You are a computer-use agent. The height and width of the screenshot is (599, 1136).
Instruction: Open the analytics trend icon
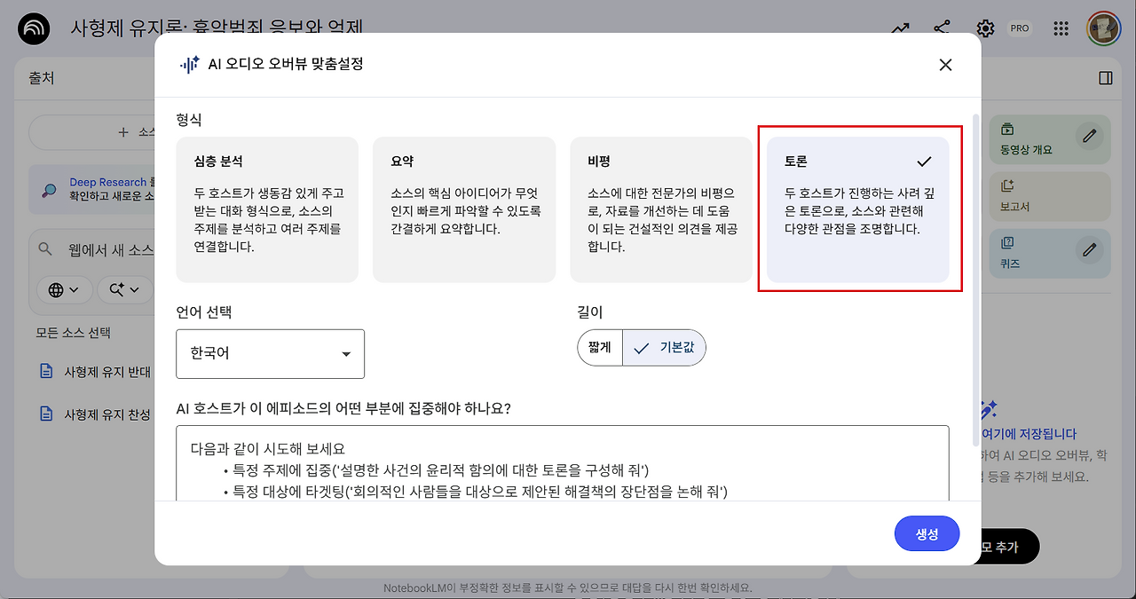[x=901, y=28]
